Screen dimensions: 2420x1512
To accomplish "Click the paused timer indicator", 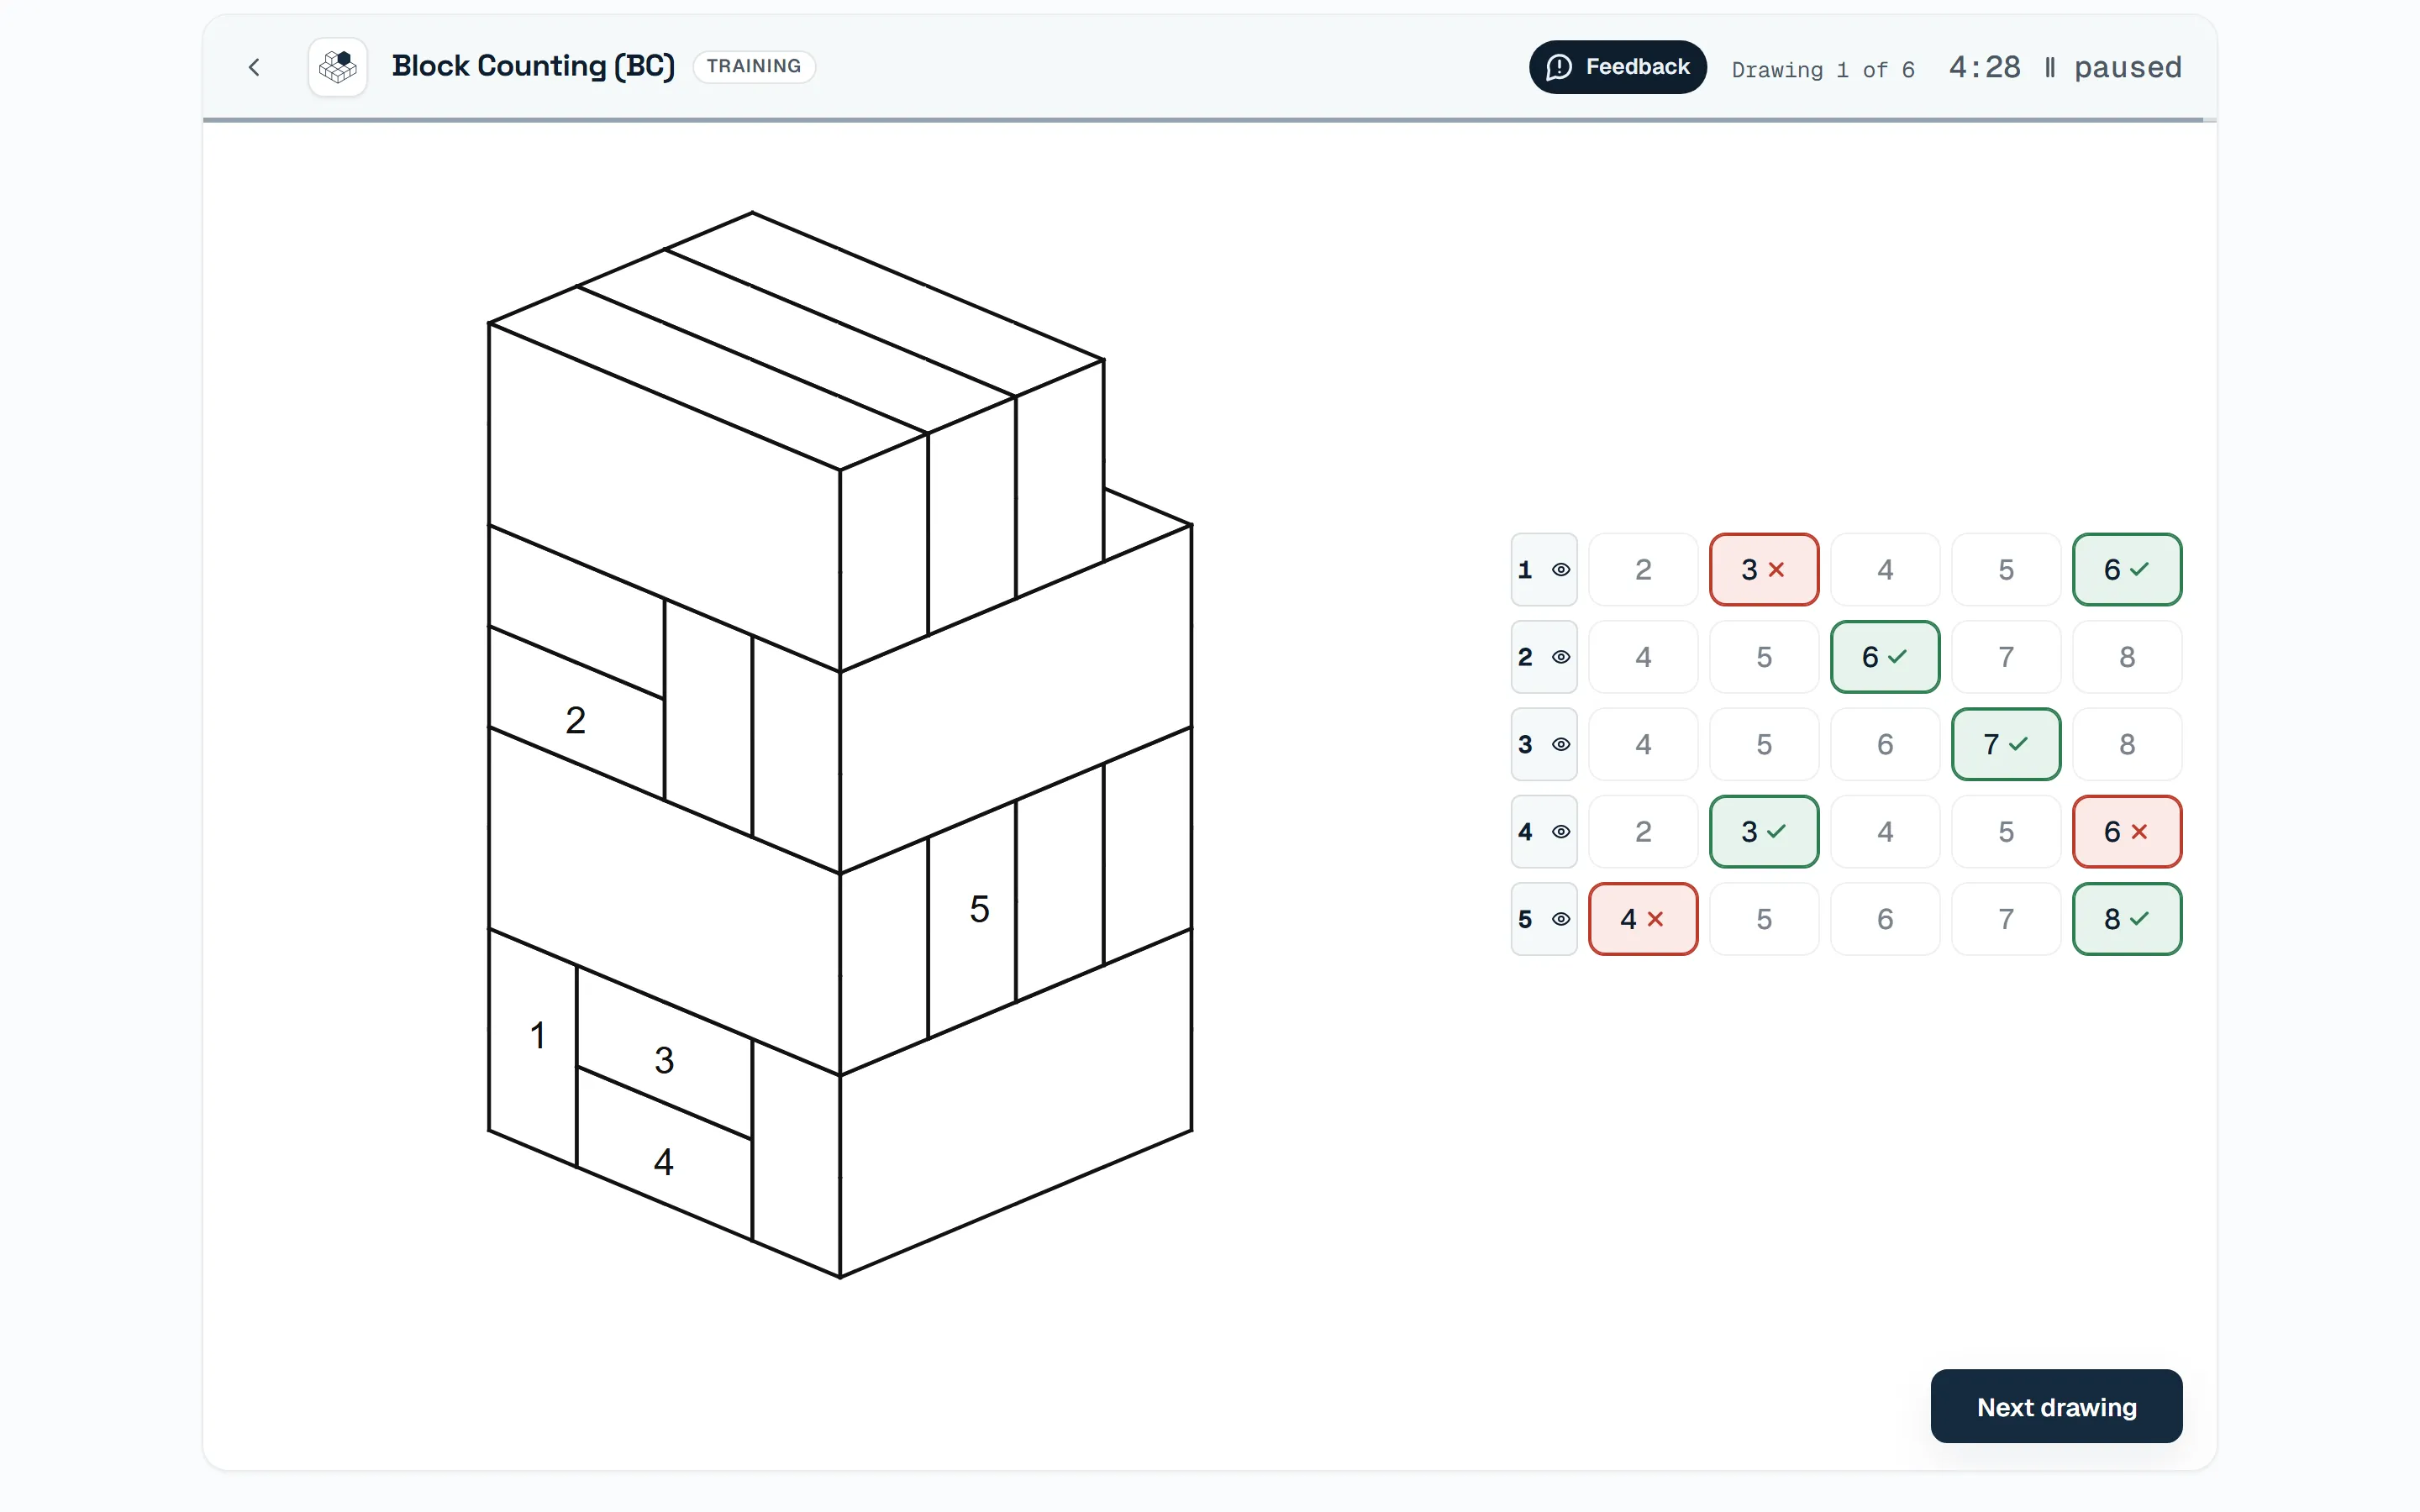I will [x=2112, y=67].
